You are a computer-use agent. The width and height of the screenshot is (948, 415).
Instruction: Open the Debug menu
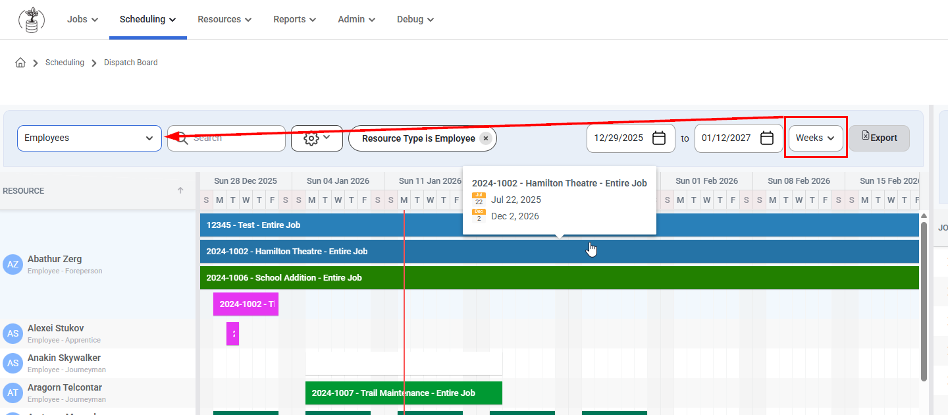point(415,20)
